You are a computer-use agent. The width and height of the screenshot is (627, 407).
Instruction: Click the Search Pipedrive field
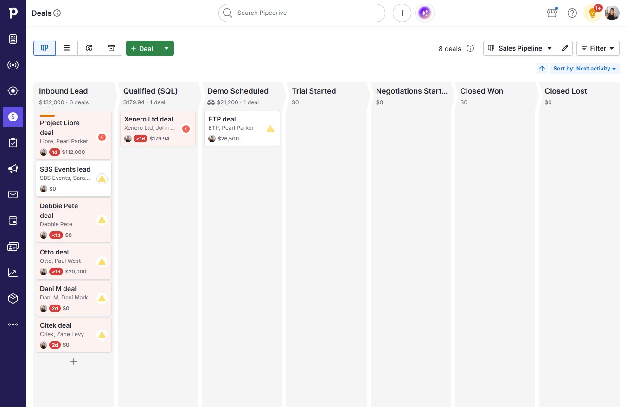point(302,13)
